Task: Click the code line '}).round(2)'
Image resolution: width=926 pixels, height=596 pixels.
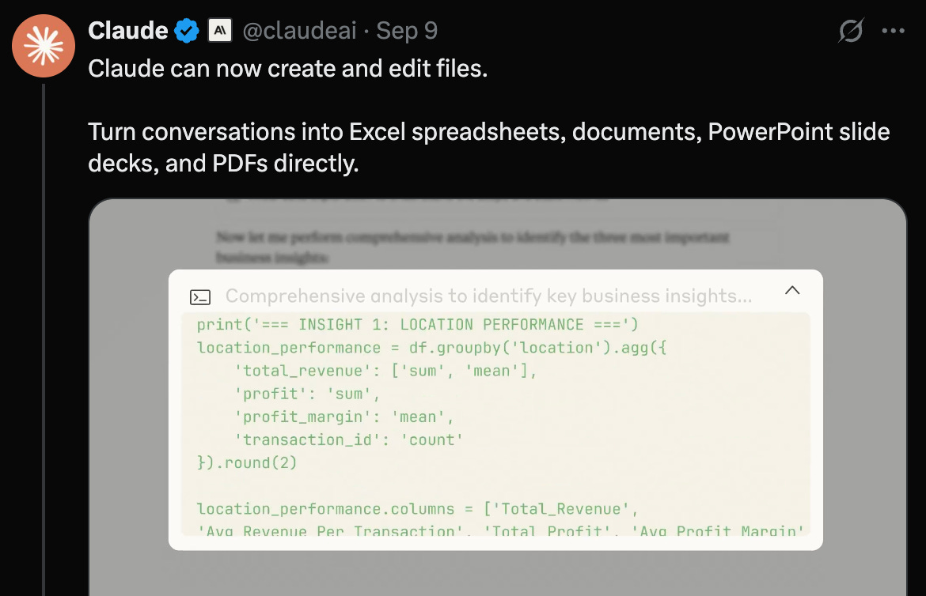Action: click(x=247, y=462)
